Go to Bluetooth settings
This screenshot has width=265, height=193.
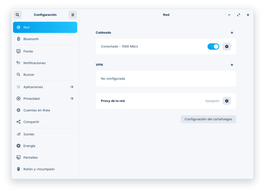tap(45, 39)
